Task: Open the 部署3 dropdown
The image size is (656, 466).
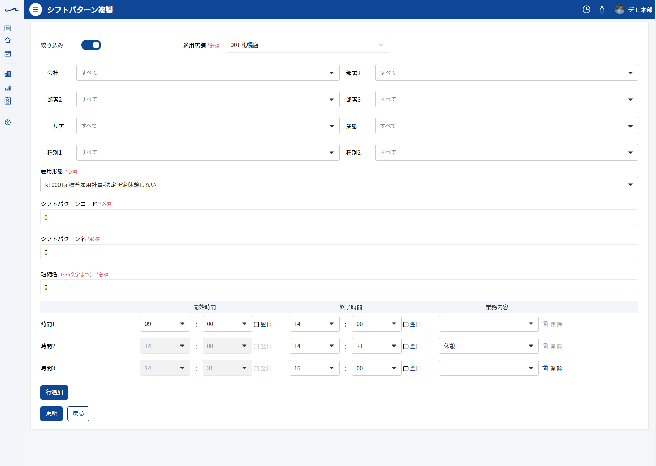Action: (x=506, y=99)
